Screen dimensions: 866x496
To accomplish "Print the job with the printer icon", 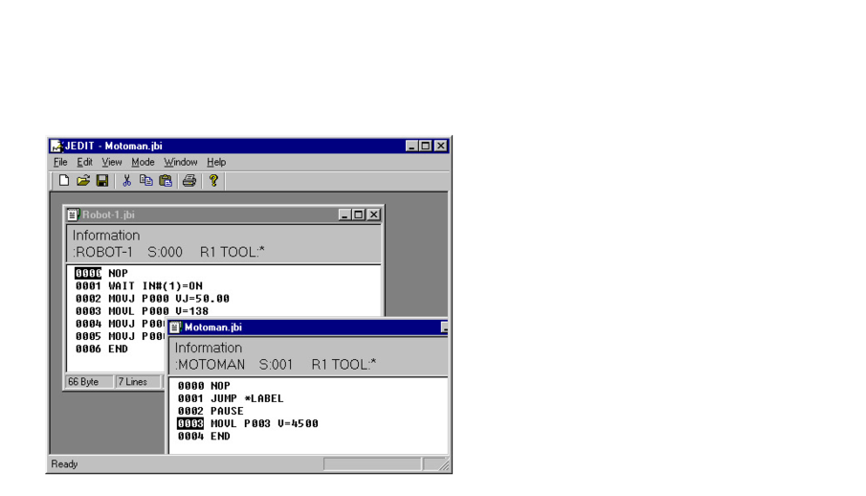I will pos(189,181).
